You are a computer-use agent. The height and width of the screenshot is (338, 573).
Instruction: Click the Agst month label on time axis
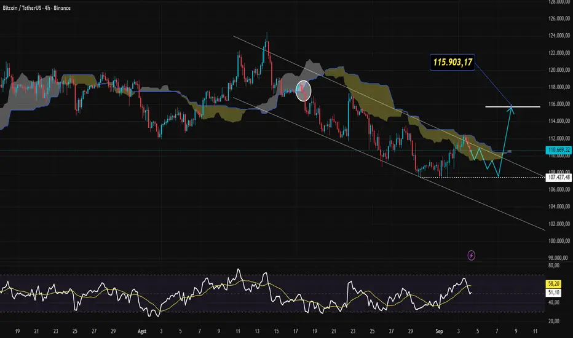pyautogui.click(x=142, y=331)
